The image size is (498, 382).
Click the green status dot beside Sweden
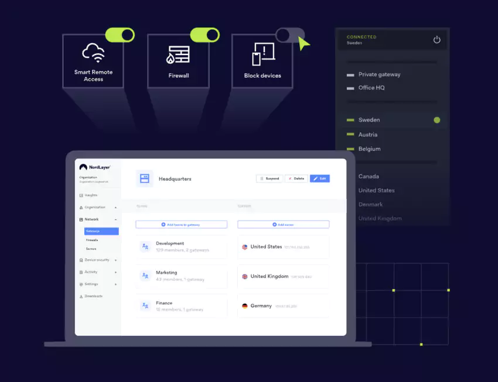point(436,120)
